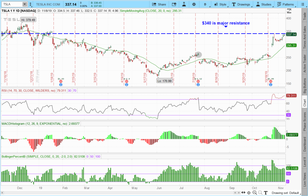Click the 337.14 last price axis label
This screenshot has width=308, height=196.
pyautogui.click(x=291, y=34)
